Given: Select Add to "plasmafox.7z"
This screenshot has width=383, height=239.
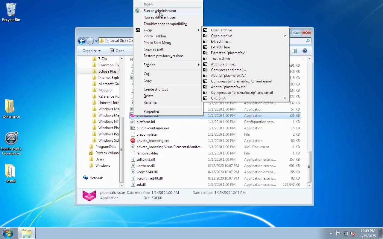Looking at the screenshot, I should (245, 76).
